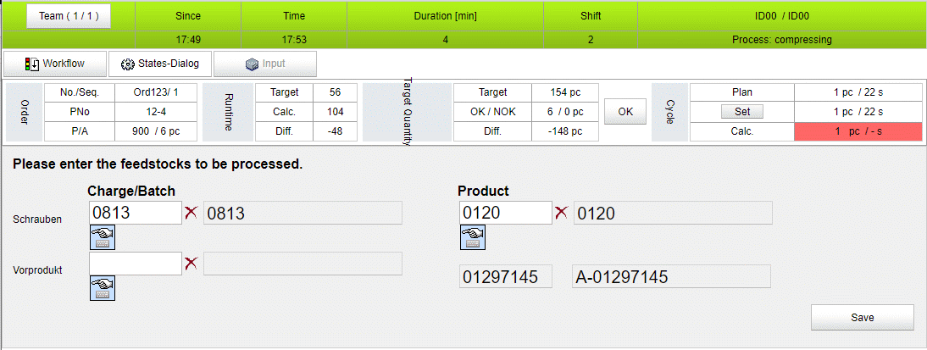Clear Schrauben batch with red X
927x350 pixels.
point(191,213)
